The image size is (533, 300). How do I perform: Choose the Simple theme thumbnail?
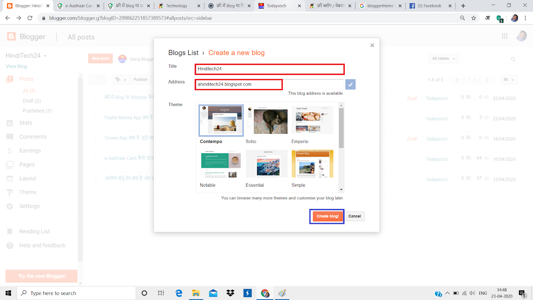312,164
